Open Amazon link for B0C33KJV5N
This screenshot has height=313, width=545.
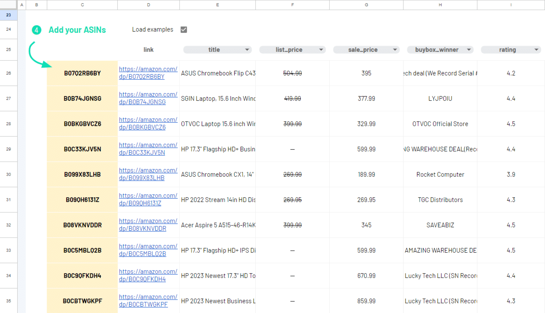148,149
